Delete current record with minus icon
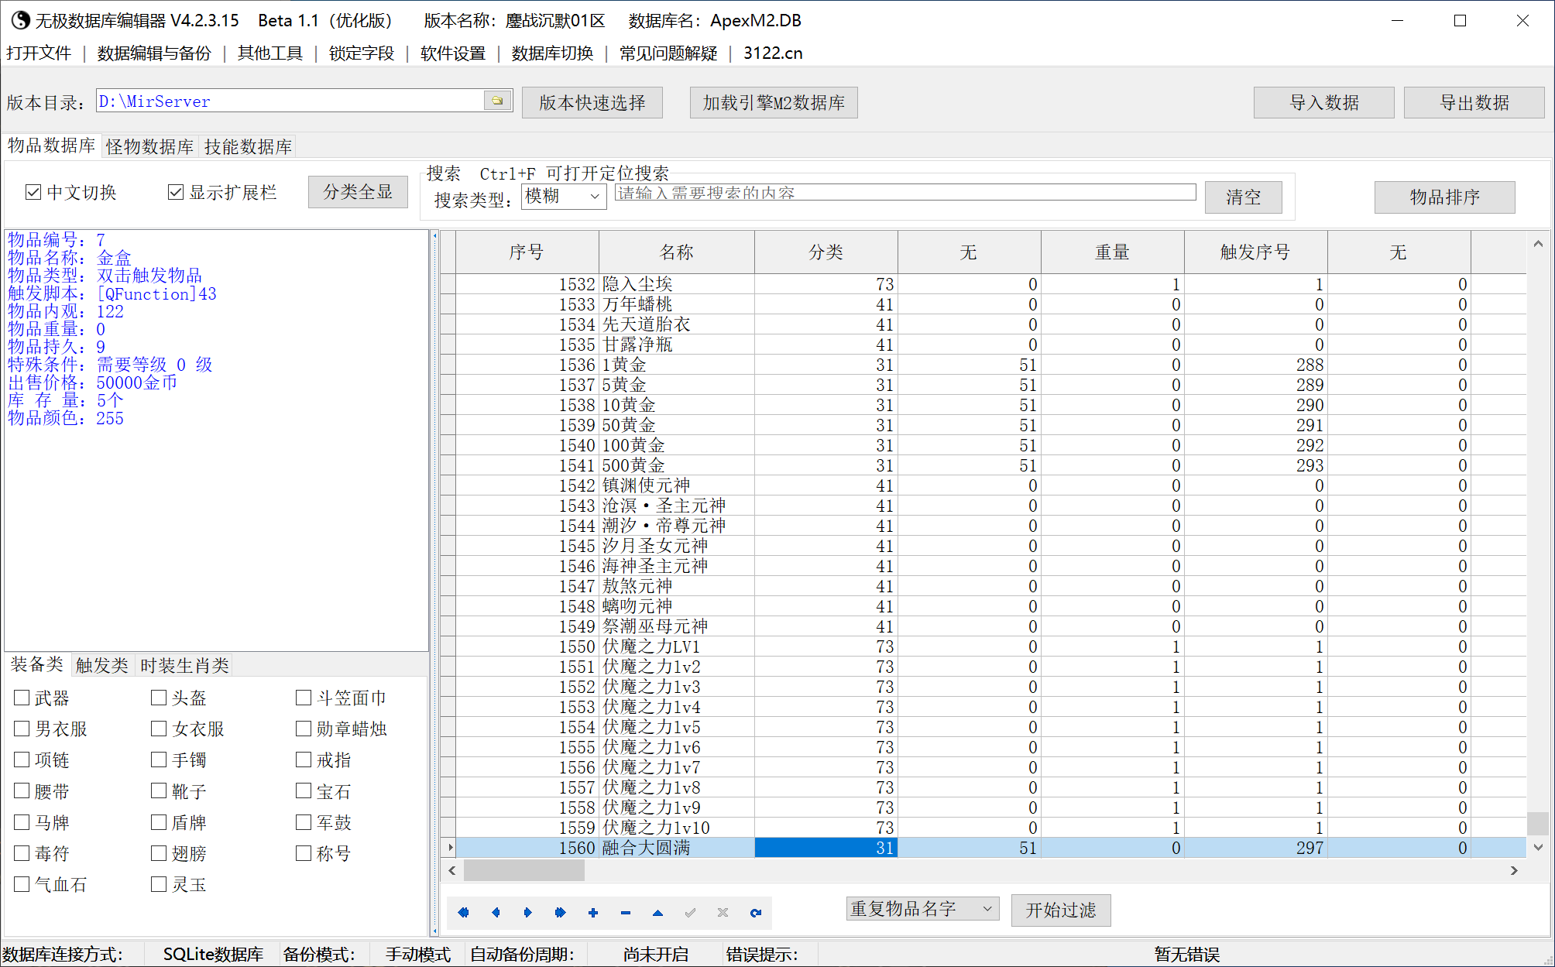Viewport: 1555px width, 967px height. pos(626,913)
